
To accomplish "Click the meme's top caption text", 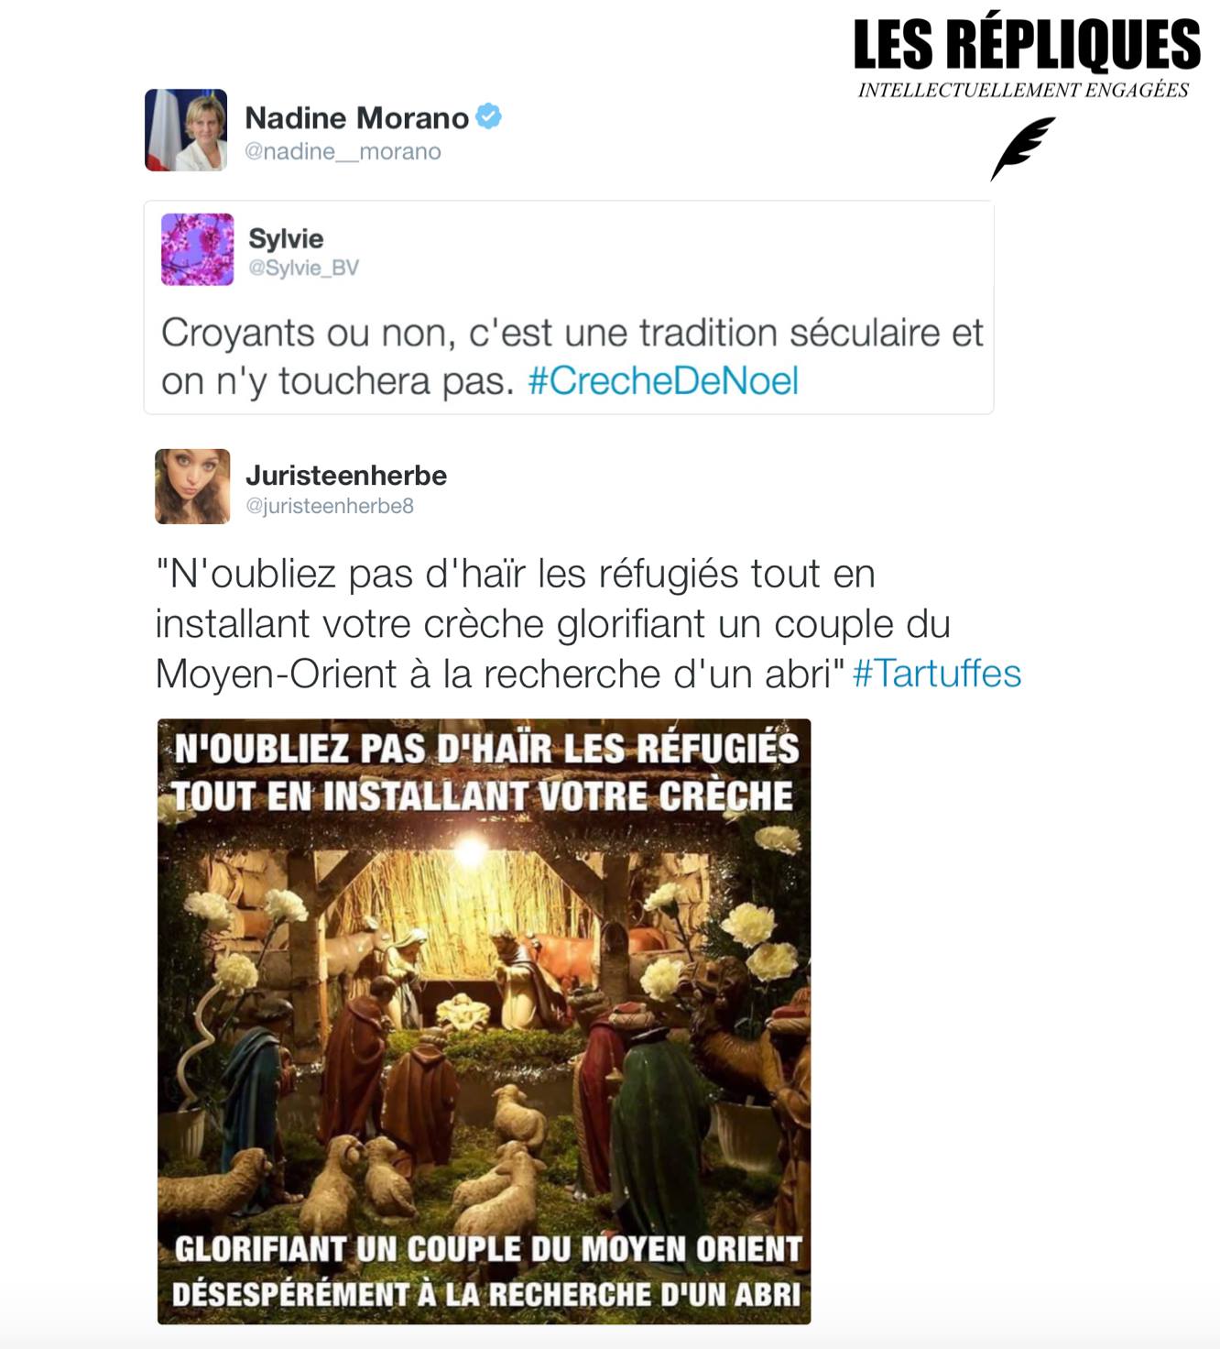I will click(484, 772).
